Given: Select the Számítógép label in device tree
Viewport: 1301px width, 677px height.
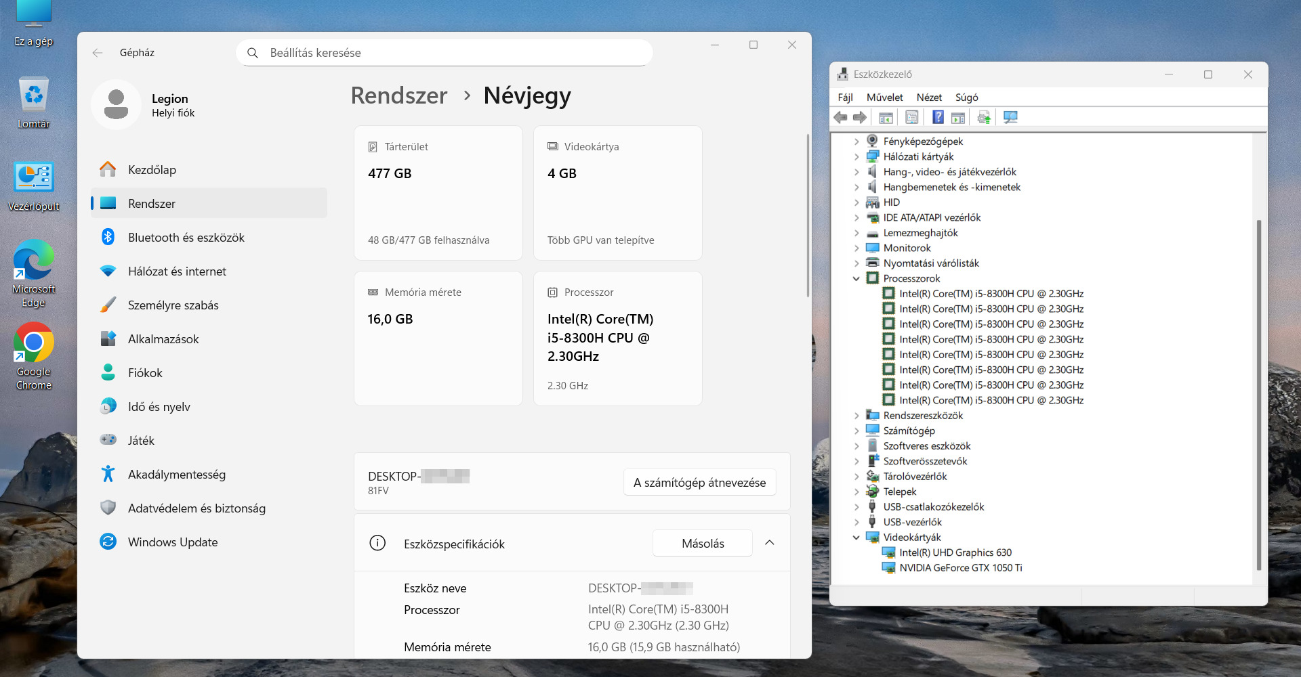Looking at the screenshot, I should pos(909,431).
